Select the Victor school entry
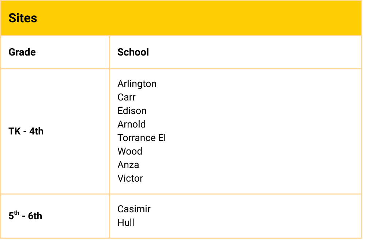 click(x=130, y=178)
